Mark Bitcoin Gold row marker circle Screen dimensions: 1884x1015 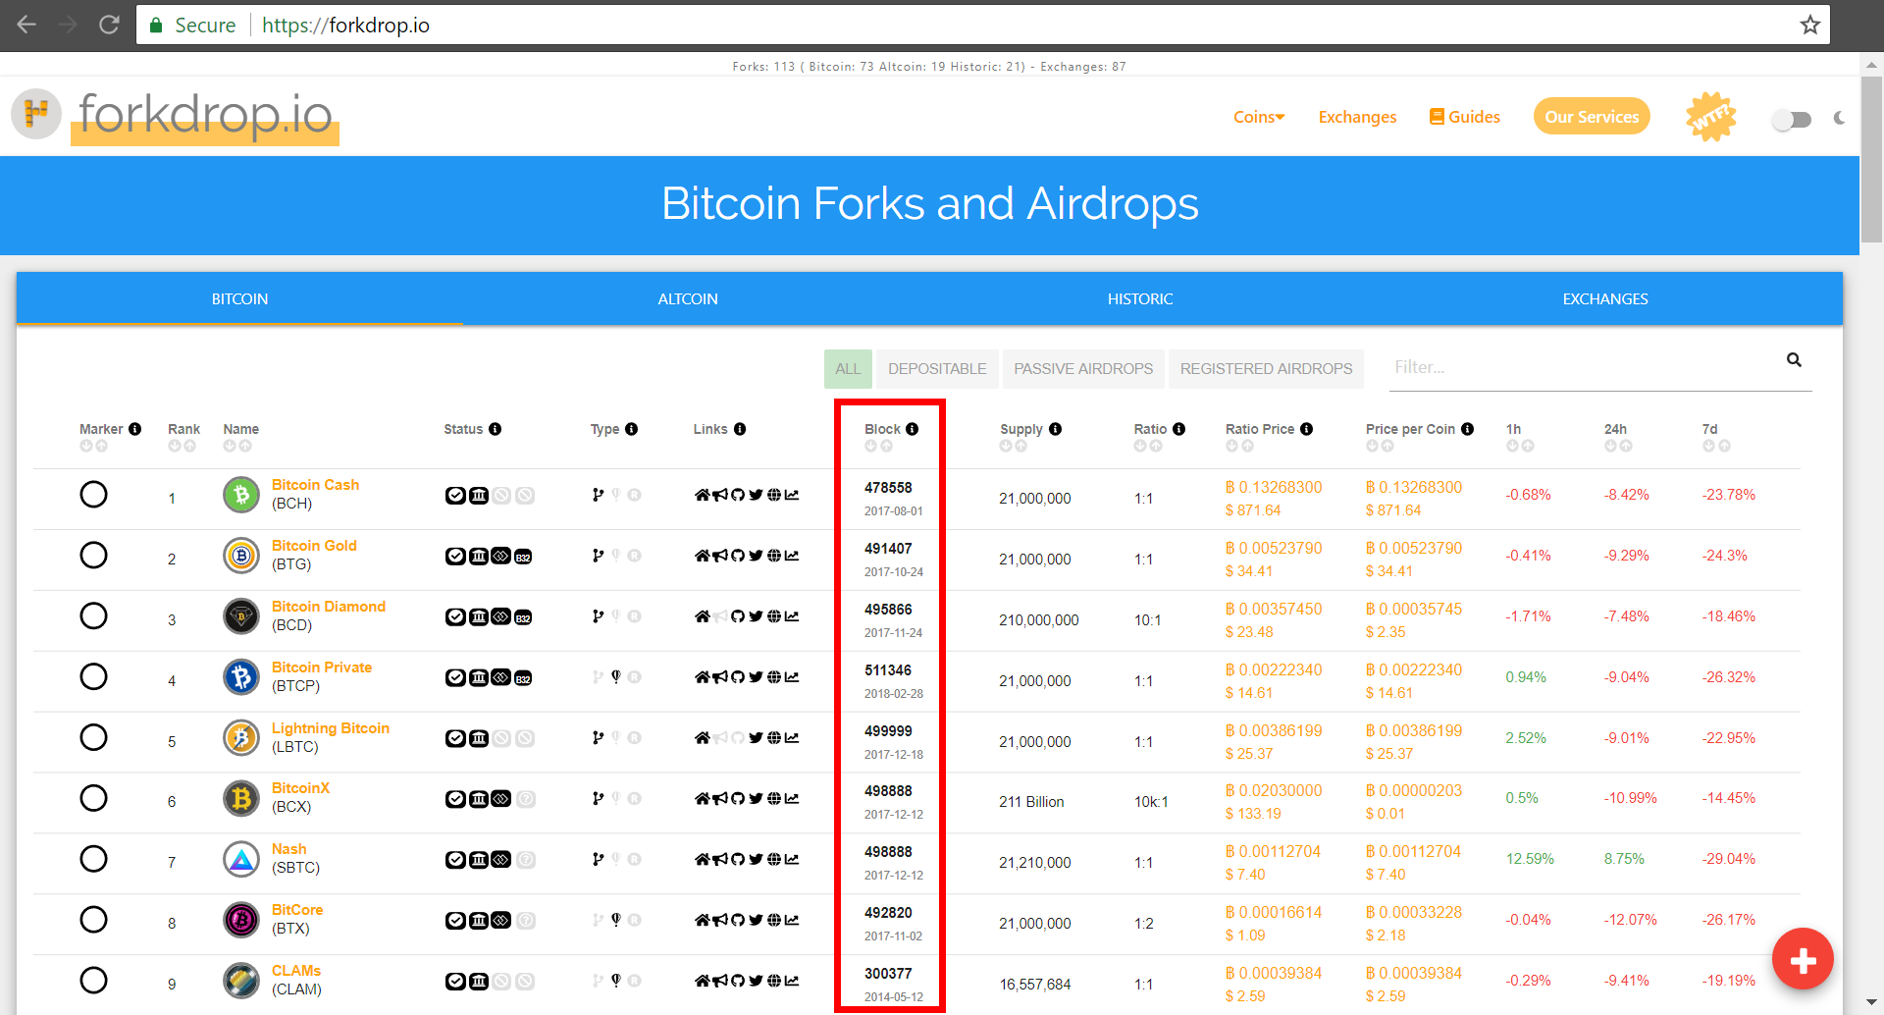pyautogui.click(x=93, y=556)
